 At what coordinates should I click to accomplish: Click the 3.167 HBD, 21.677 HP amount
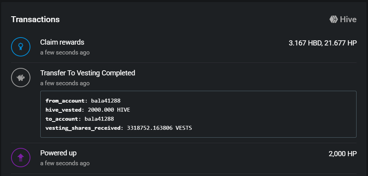pyautogui.click(x=322, y=44)
